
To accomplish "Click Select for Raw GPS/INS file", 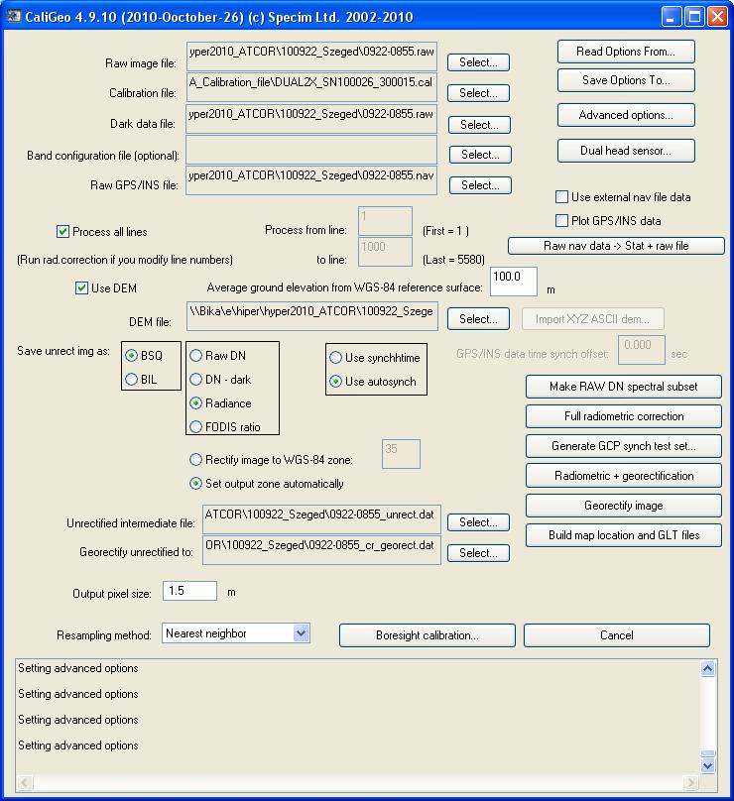I will click(x=480, y=185).
